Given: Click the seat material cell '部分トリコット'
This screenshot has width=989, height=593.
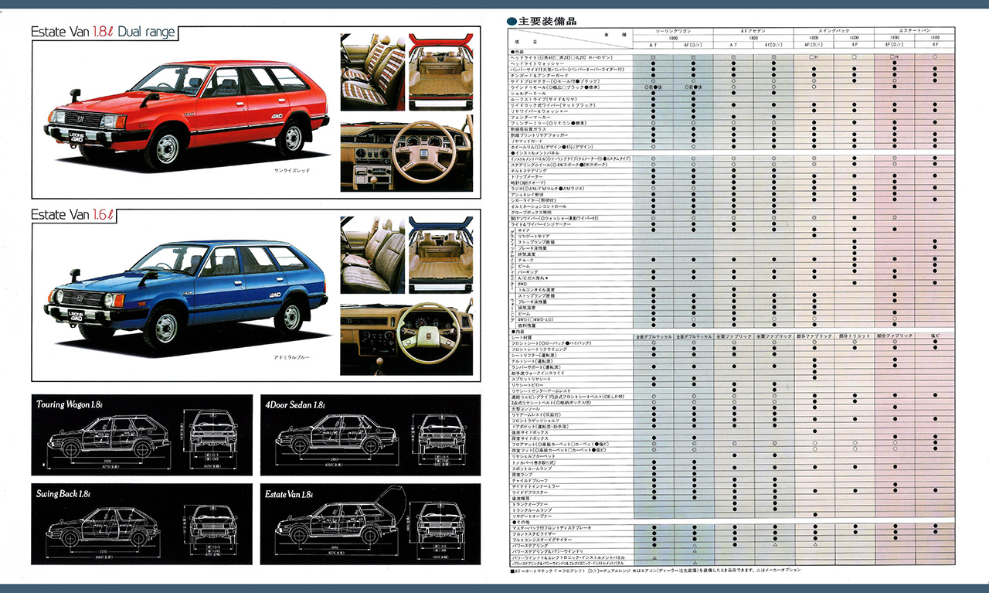Looking at the screenshot, I should point(855,336).
